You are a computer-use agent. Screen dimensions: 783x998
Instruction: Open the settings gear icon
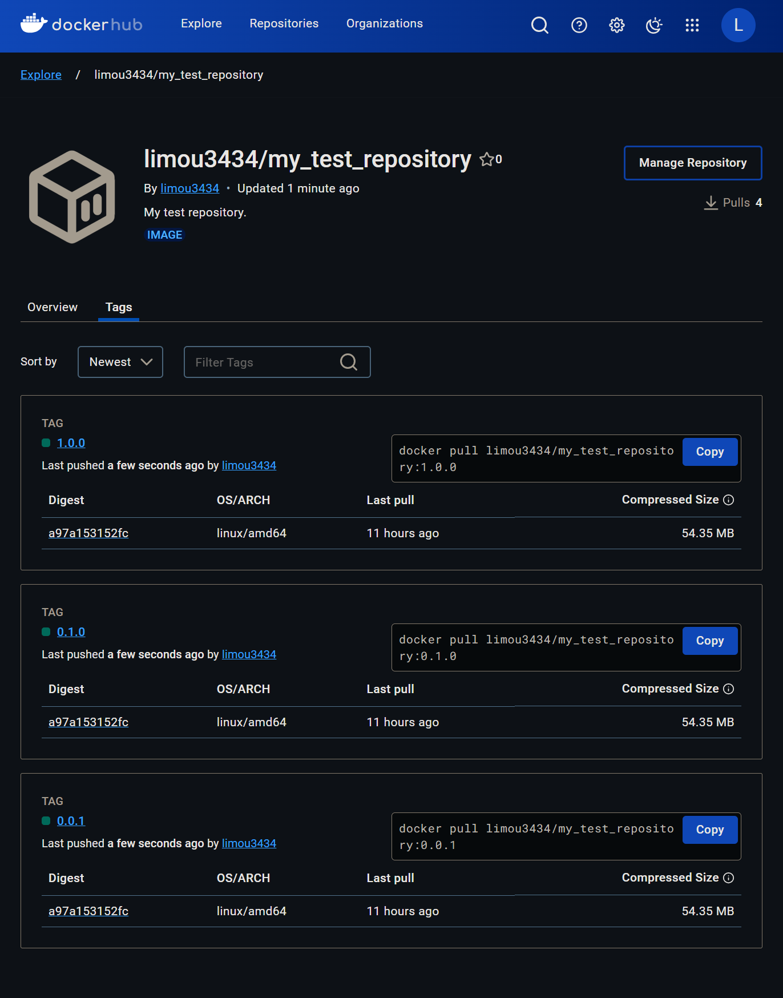[616, 25]
